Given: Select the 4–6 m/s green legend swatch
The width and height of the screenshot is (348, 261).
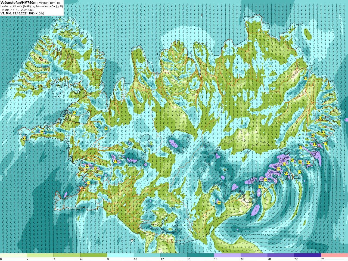Looking at the screenshot, I should (x=67, y=255).
